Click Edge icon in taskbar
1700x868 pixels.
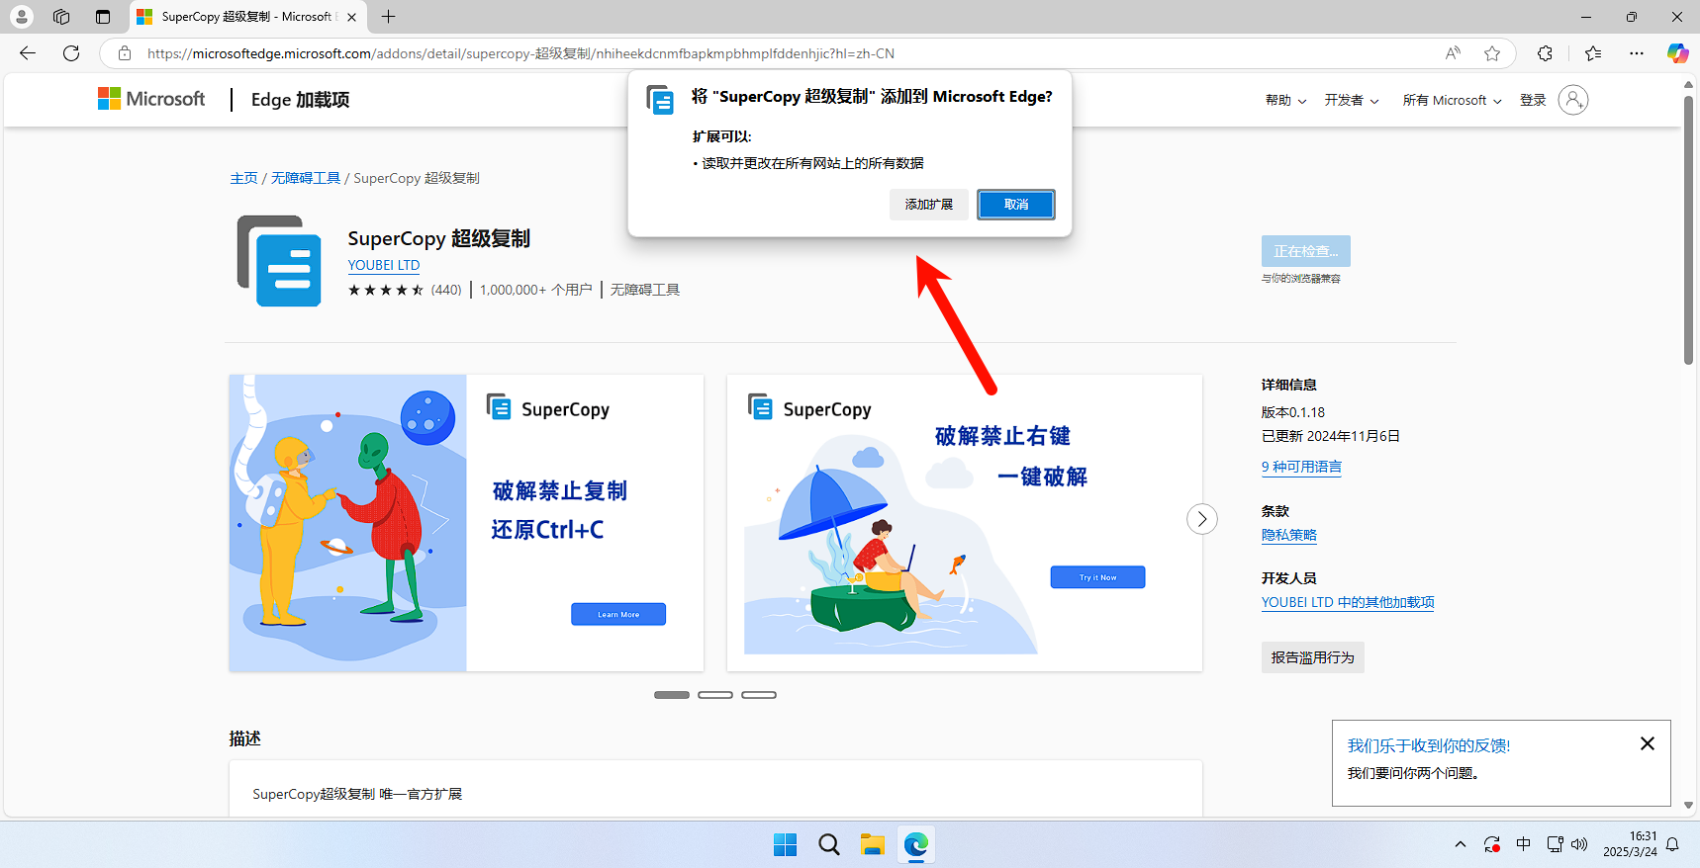(x=916, y=844)
